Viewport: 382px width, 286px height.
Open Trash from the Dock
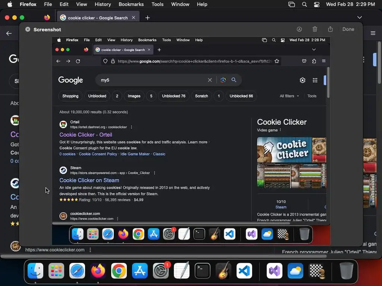347,270
